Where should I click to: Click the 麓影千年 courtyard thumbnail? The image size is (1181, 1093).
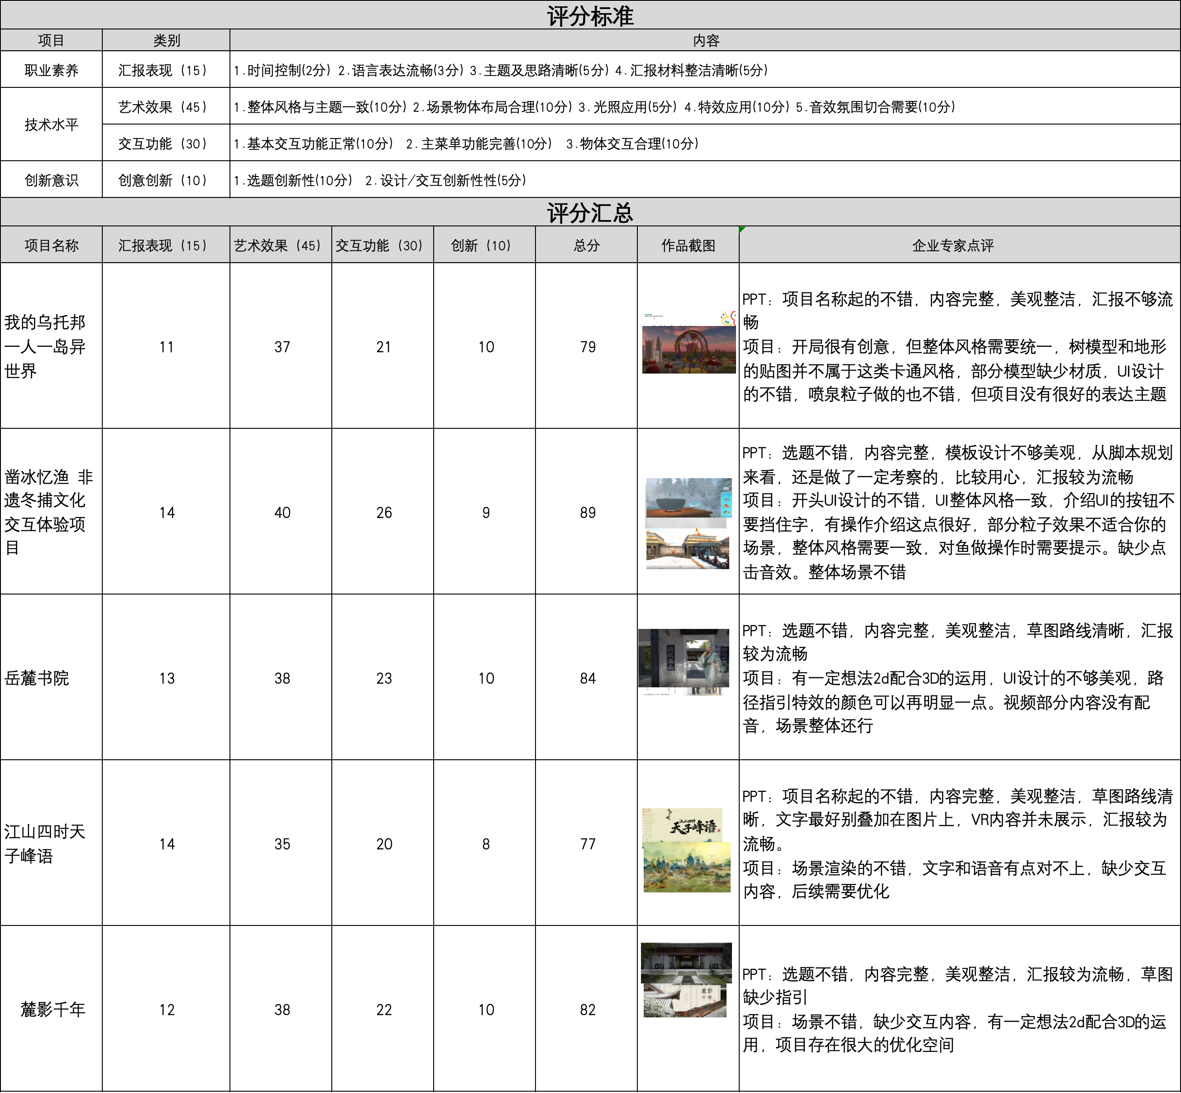(x=686, y=964)
